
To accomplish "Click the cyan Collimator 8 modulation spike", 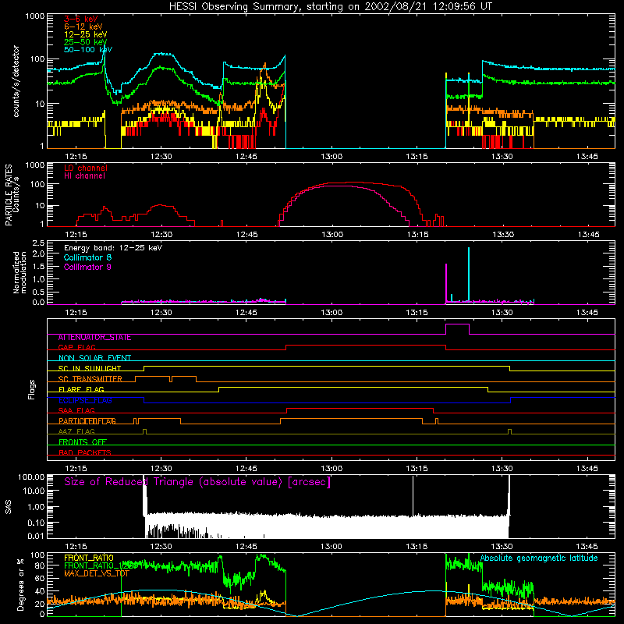I will pyautogui.click(x=469, y=275).
